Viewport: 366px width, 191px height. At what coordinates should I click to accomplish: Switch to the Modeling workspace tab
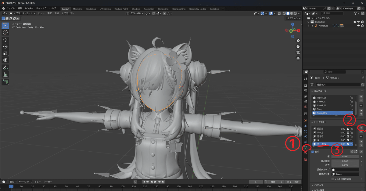tap(77, 9)
